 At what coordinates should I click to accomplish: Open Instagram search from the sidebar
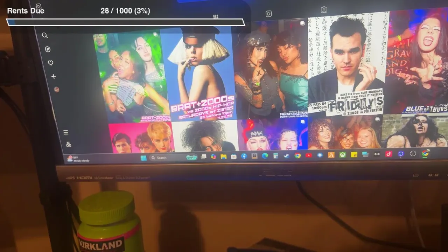pos(45,35)
